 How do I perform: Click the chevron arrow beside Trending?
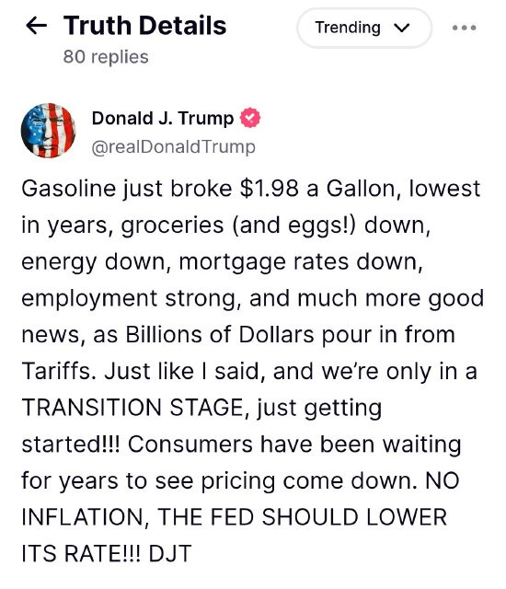click(402, 28)
